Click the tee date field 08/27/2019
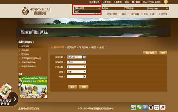The image size is (178, 112). (x=74, y=57)
